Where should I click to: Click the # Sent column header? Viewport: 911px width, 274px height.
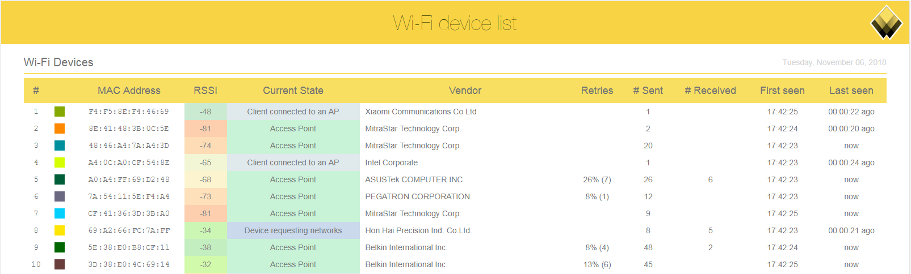tap(648, 91)
